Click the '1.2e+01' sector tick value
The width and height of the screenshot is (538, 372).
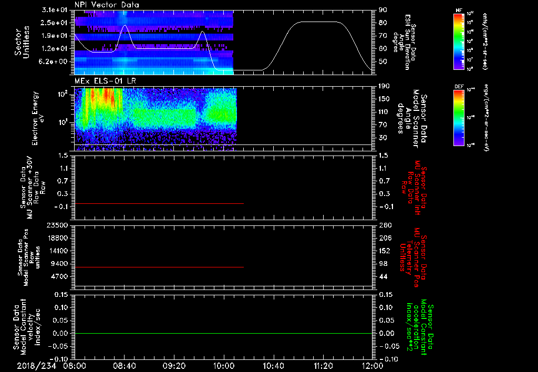click(x=55, y=48)
